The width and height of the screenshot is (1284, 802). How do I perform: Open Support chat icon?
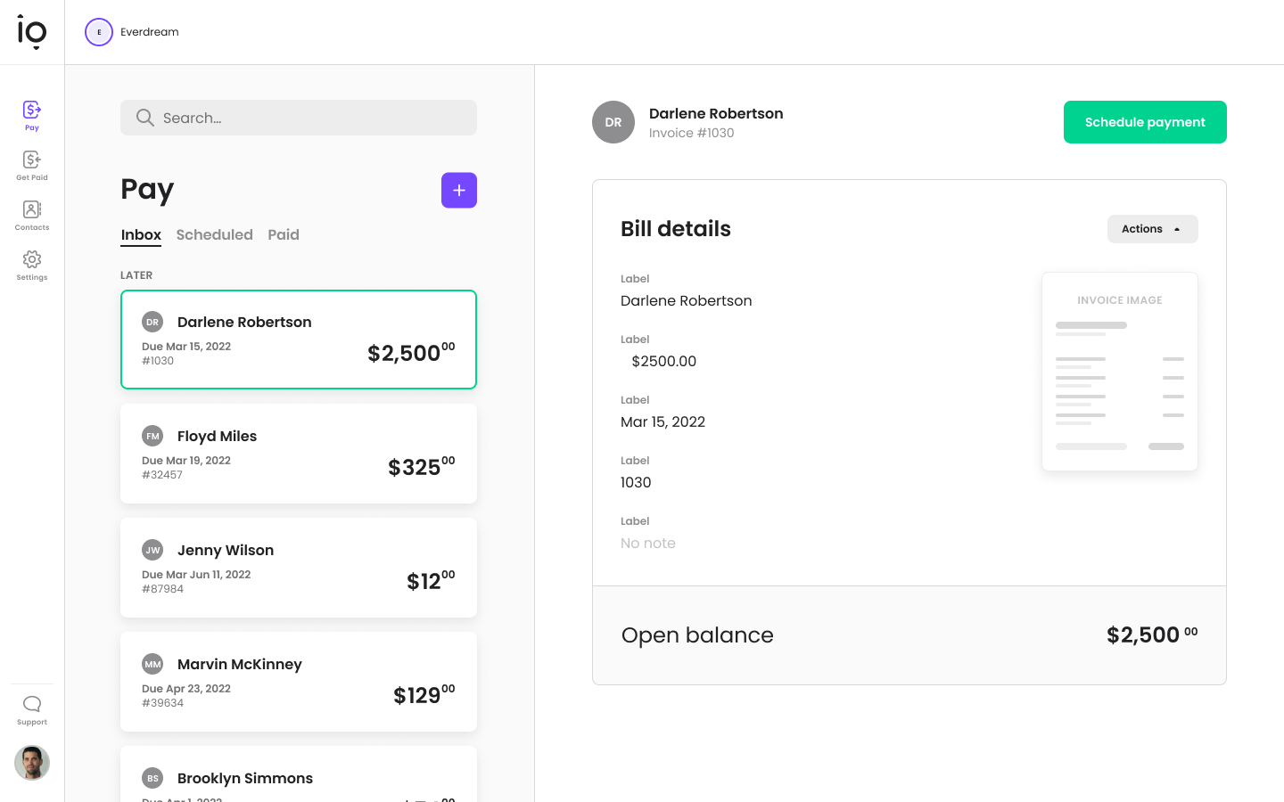(x=32, y=709)
